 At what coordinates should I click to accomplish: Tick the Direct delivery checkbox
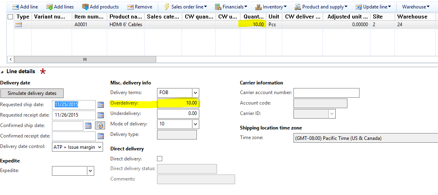tap(160, 158)
